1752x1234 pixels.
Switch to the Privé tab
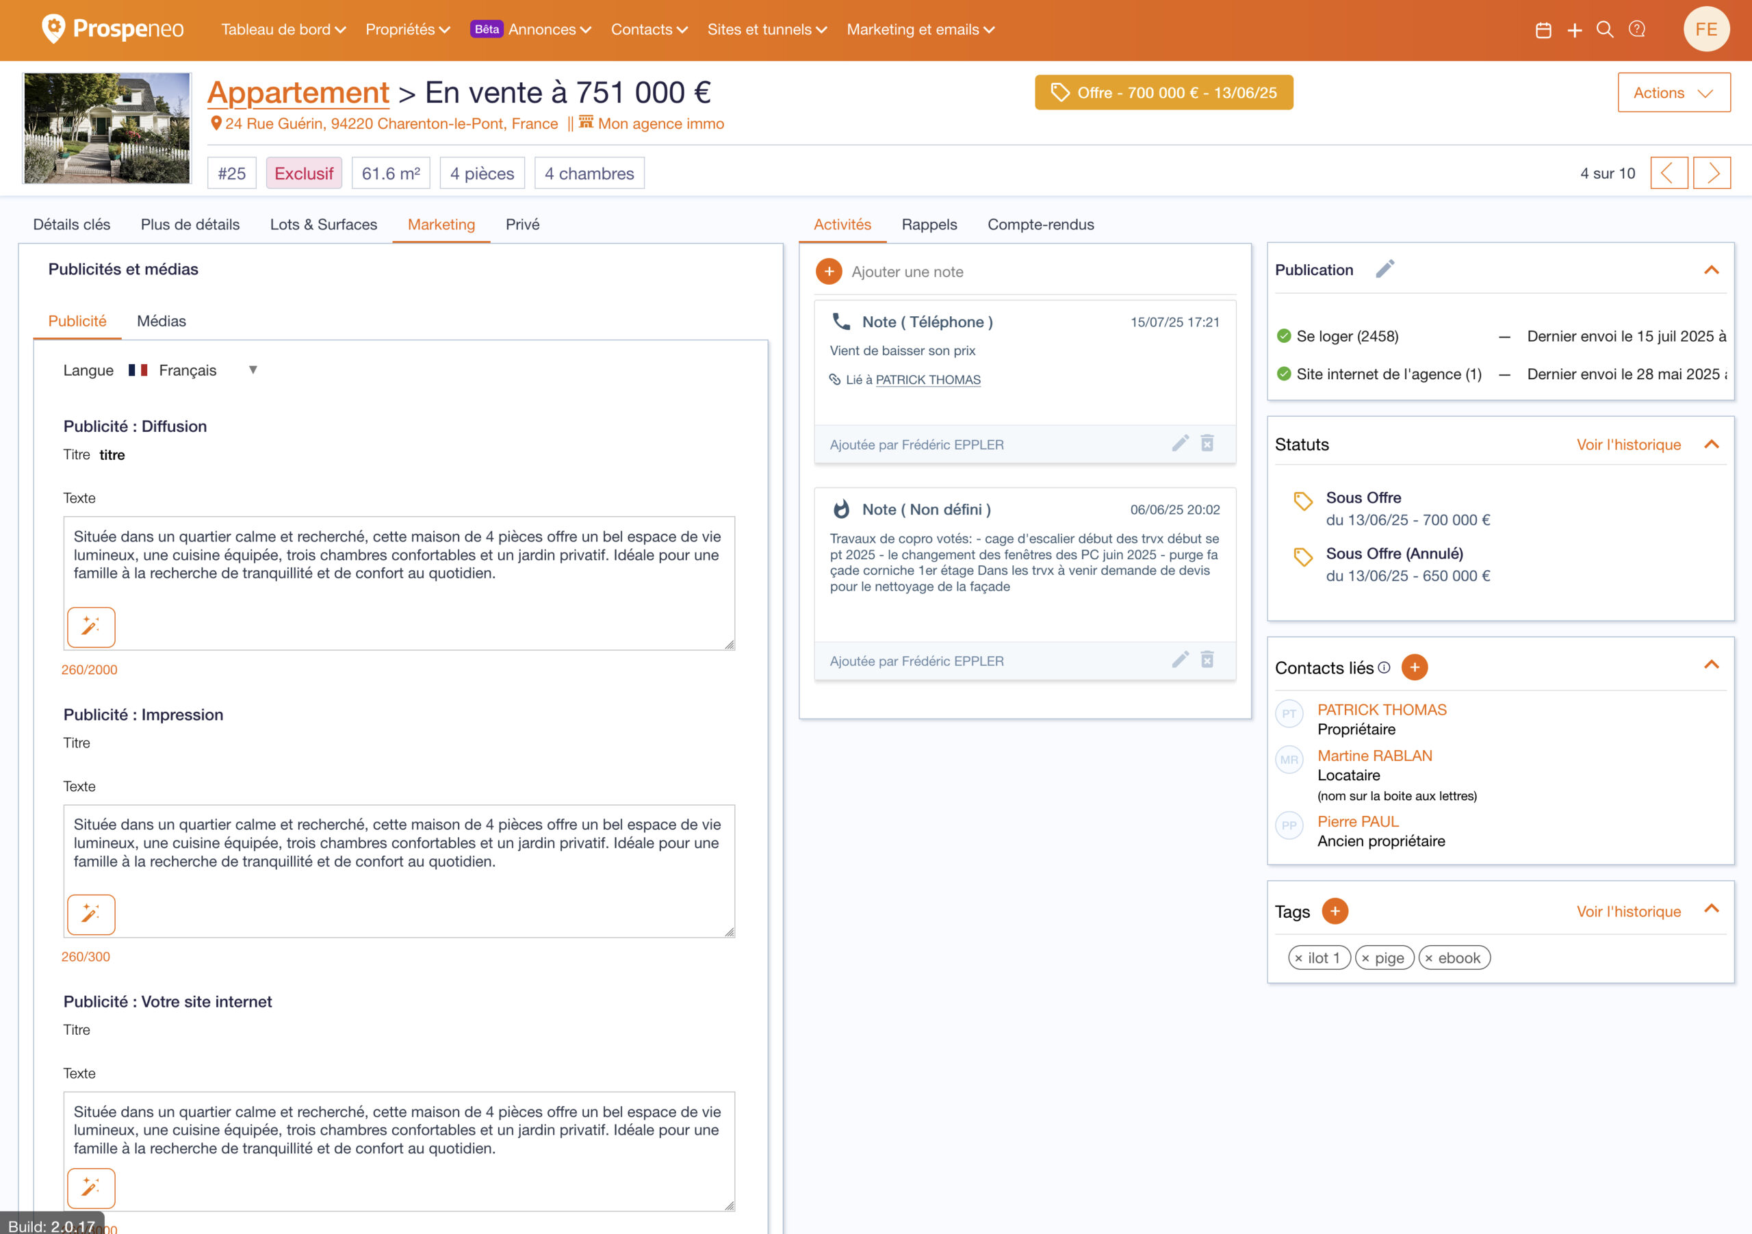[x=523, y=224]
